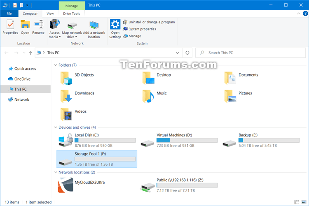Click the Search This PC box
This screenshot has width=309, height=206.
(x=250, y=53)
